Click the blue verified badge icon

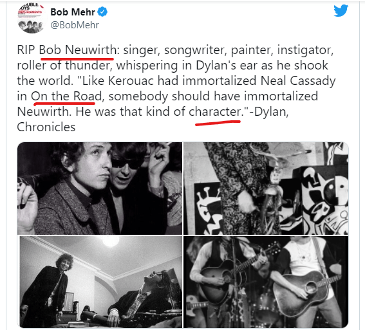(x=102, y=12)
